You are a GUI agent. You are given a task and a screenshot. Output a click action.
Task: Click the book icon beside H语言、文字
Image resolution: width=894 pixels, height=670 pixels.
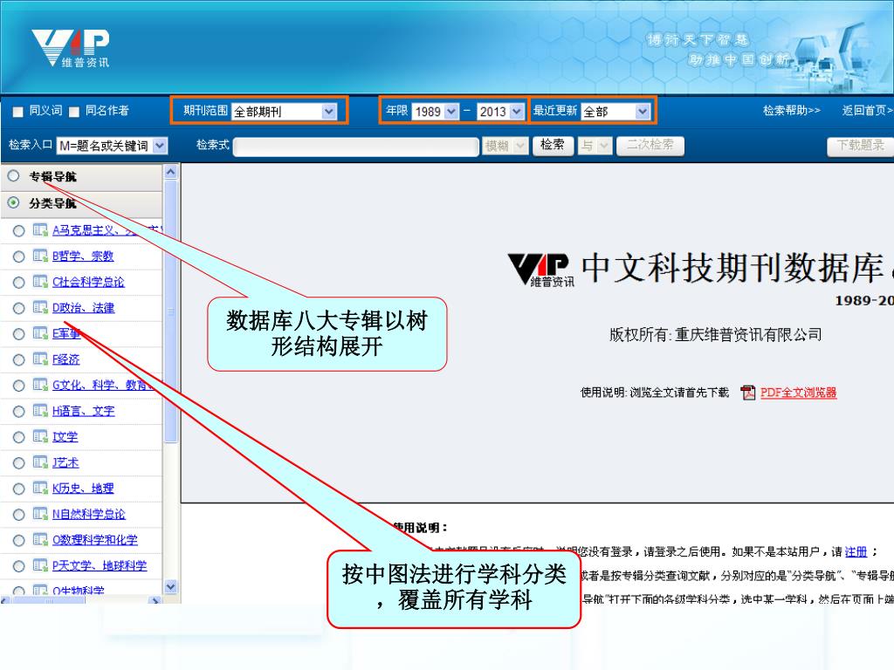[40, 411]
